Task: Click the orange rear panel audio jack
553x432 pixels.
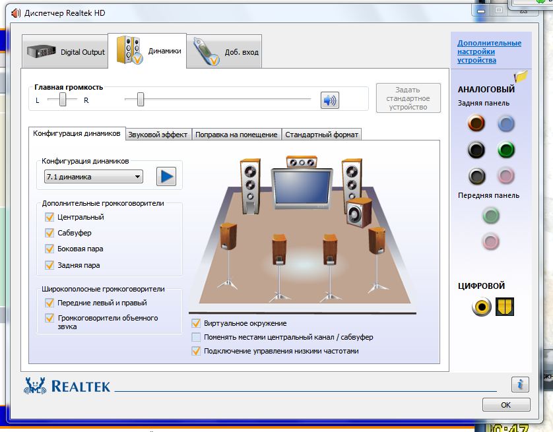Action: click(476, 123)
